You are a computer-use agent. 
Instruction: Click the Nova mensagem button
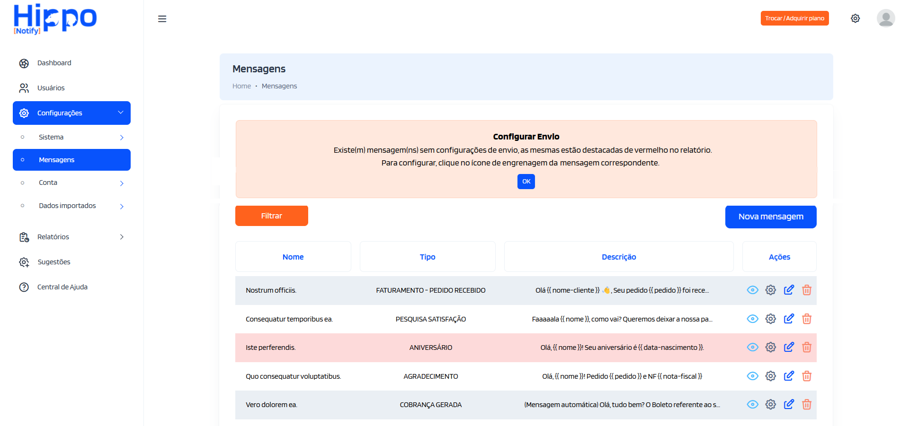coord(770,217)
